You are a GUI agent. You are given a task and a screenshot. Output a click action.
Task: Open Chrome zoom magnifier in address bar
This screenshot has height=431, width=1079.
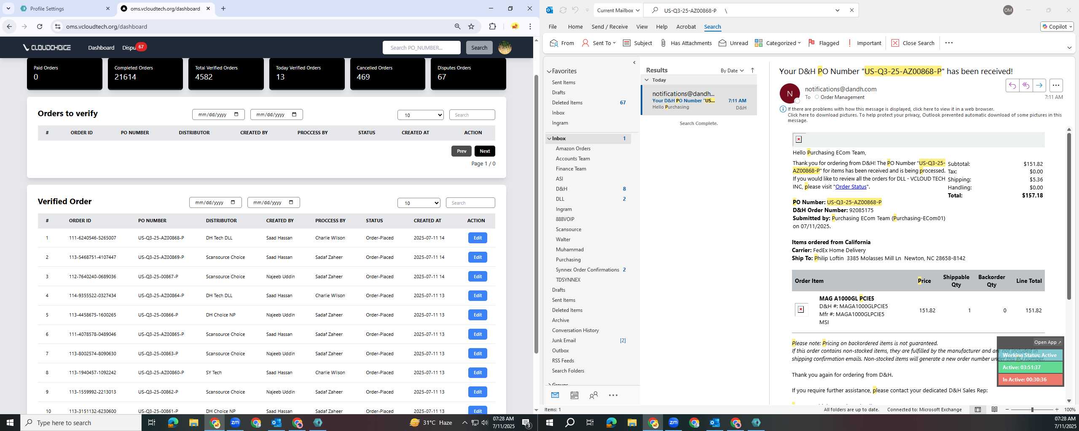457,27
